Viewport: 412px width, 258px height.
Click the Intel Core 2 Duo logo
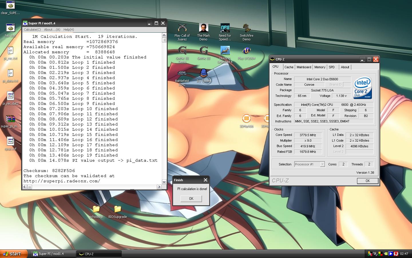pyautogui.click(x=363, y=88)
